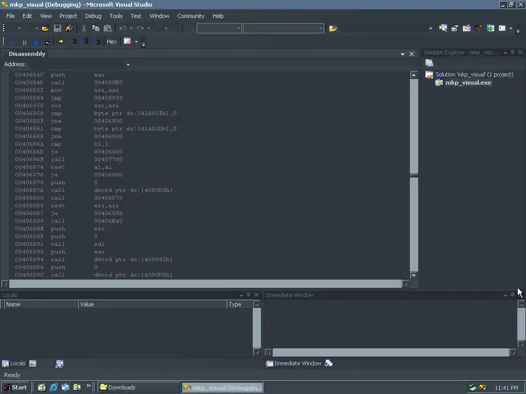The height and width of the screenshot is (394, 526).
Task: Open the Tools menu
Action: click(116, 16)
